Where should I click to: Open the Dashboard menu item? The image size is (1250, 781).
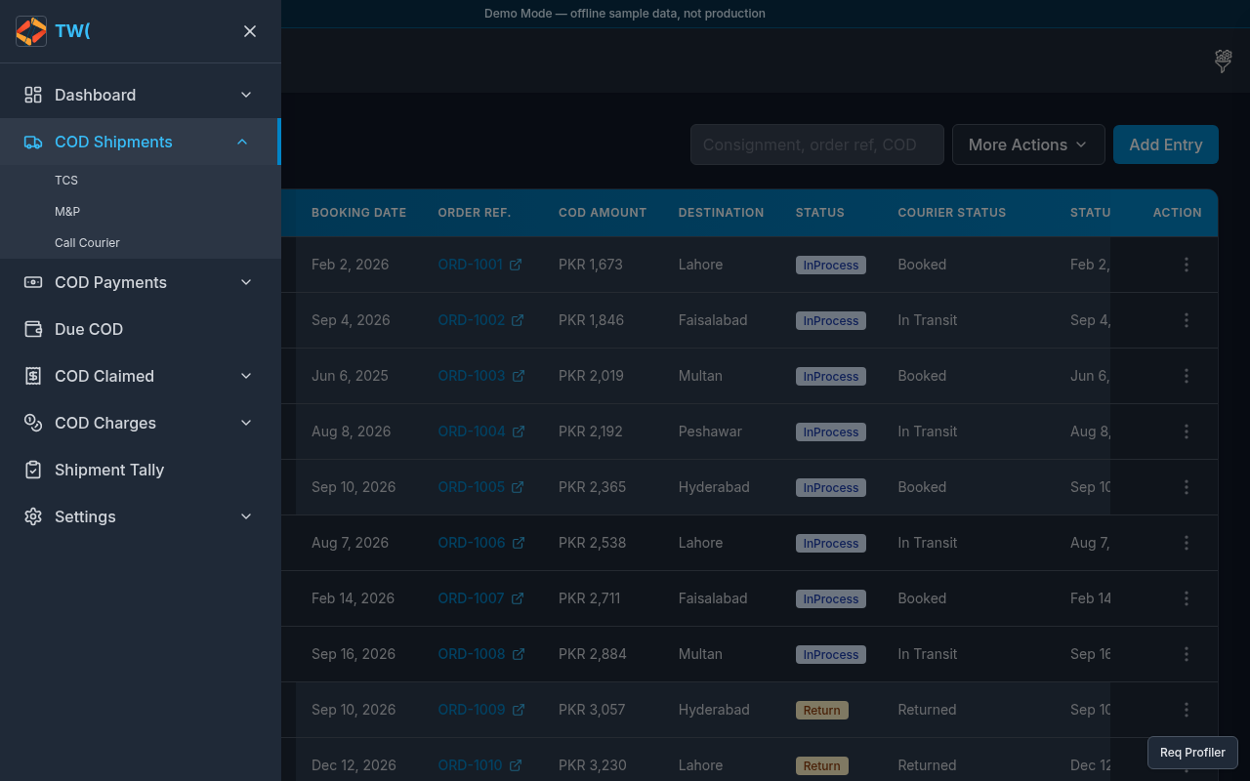pos(141,95)
